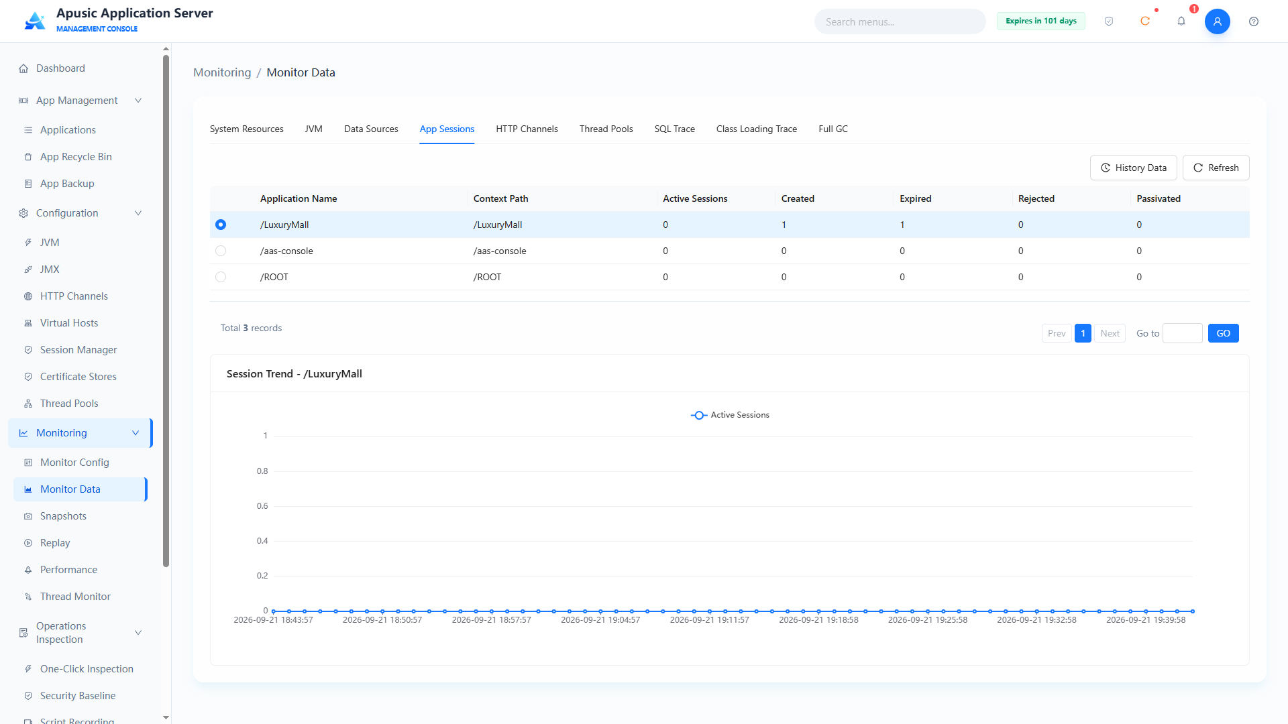Select the /LuxuryMall radio button
This screenshot has height=724, width=1288.
[x=221, y=225]
